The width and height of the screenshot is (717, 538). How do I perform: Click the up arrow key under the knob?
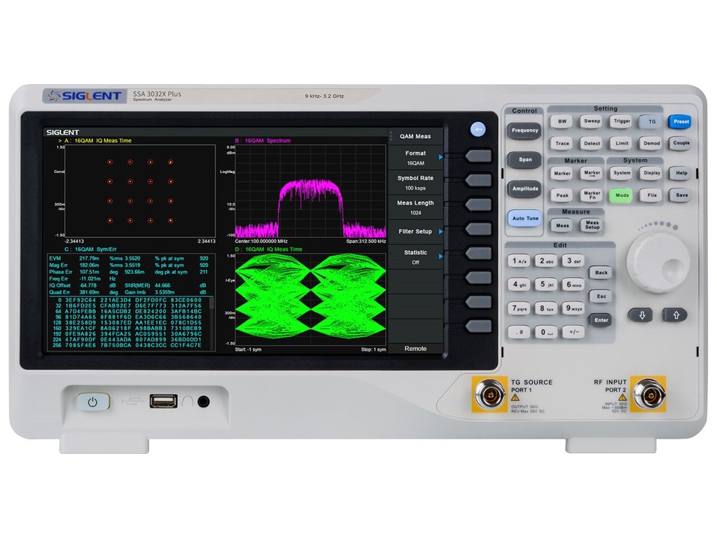pos(676,315)
